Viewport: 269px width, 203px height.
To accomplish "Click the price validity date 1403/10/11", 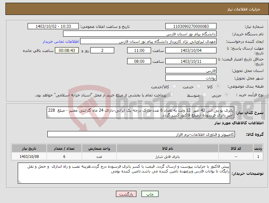I will (191, 61).
